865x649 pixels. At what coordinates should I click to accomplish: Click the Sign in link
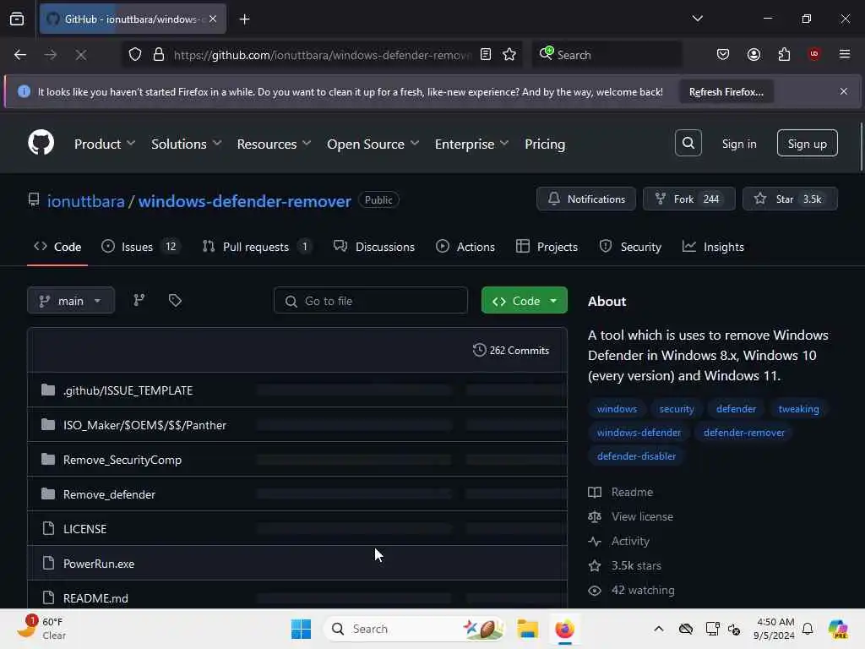(738, 144)
